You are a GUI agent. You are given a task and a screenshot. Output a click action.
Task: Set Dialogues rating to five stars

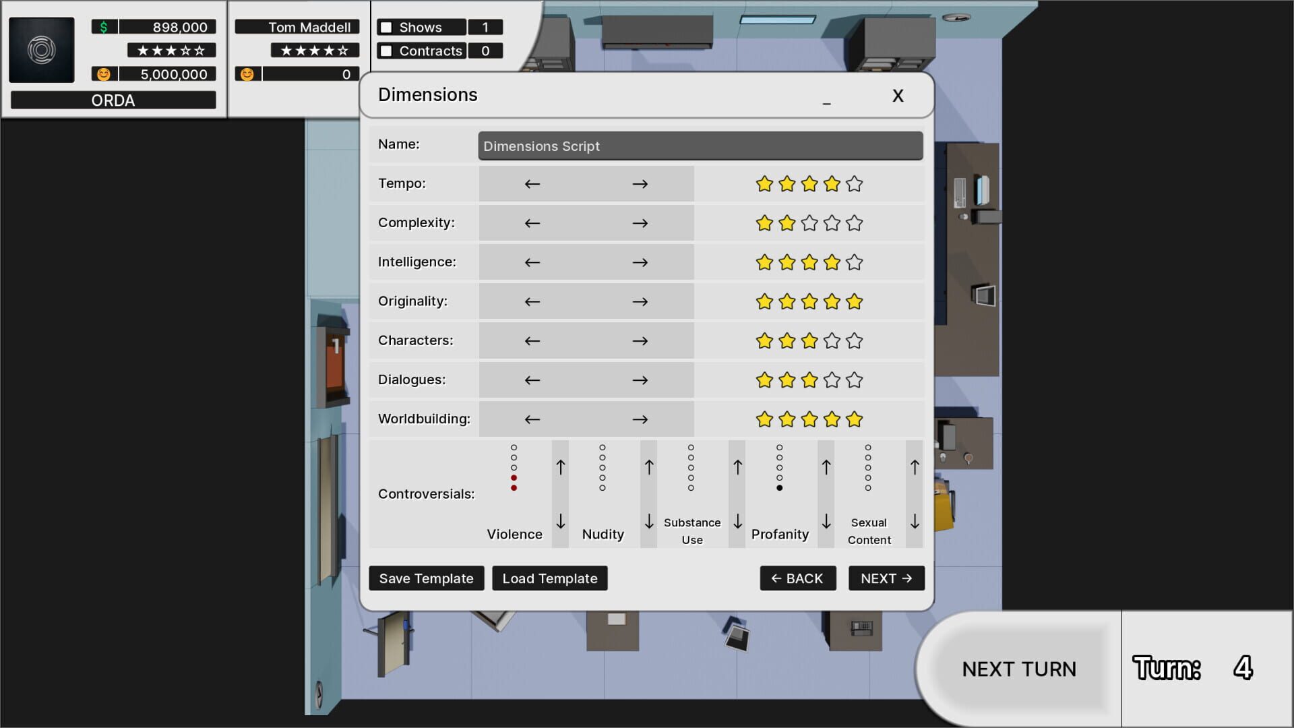point(854,380)
